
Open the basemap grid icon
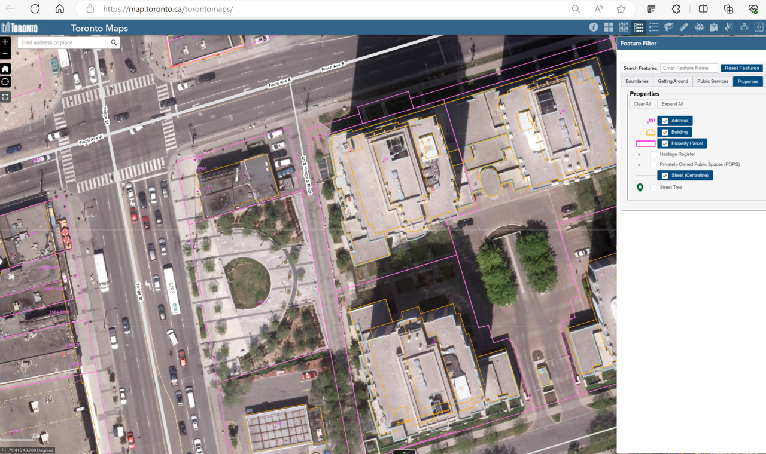(x=609, y=27)
